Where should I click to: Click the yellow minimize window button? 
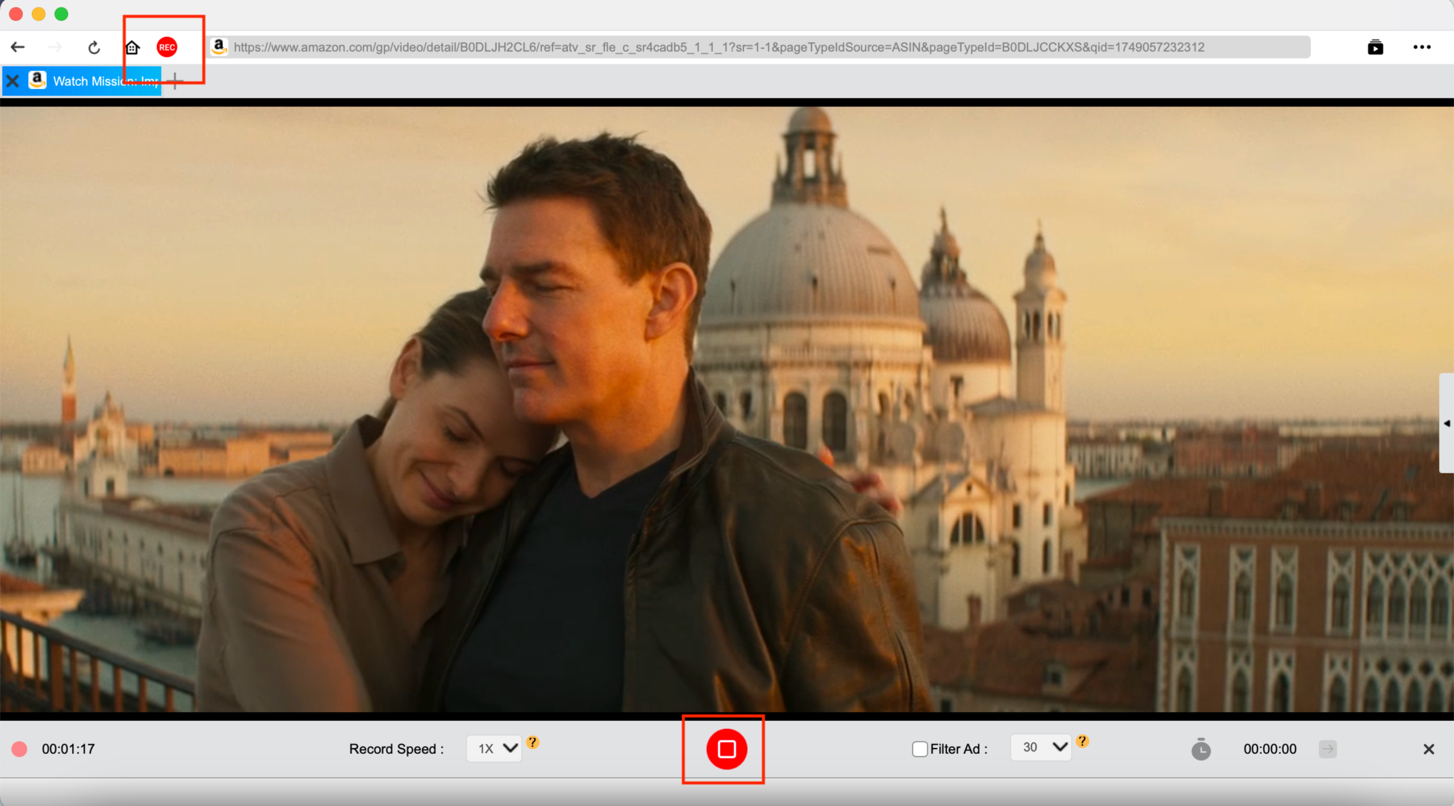coord(39,14)
